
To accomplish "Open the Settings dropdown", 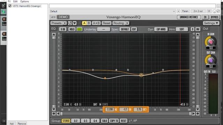I will click(211, 23).
